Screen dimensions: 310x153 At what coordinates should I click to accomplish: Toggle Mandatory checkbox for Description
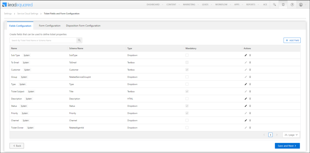[x=187, y=99]
